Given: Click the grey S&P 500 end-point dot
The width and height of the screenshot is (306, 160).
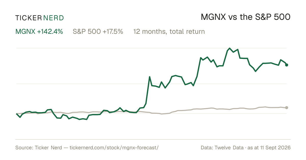Looking at the screenshot, I should (x=287, y=108).
